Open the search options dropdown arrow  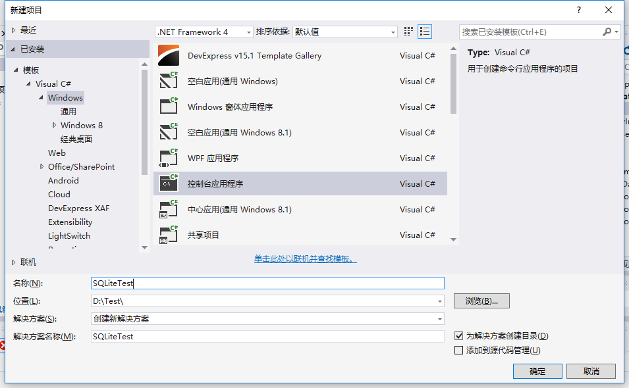616,32
